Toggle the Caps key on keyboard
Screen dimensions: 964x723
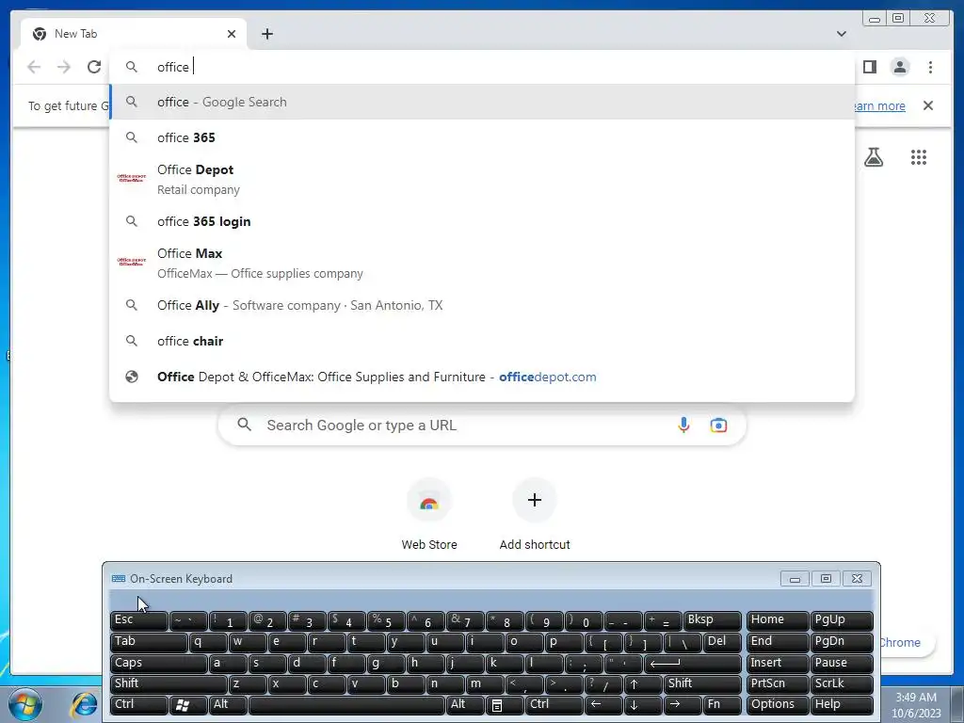coord(158,664)
